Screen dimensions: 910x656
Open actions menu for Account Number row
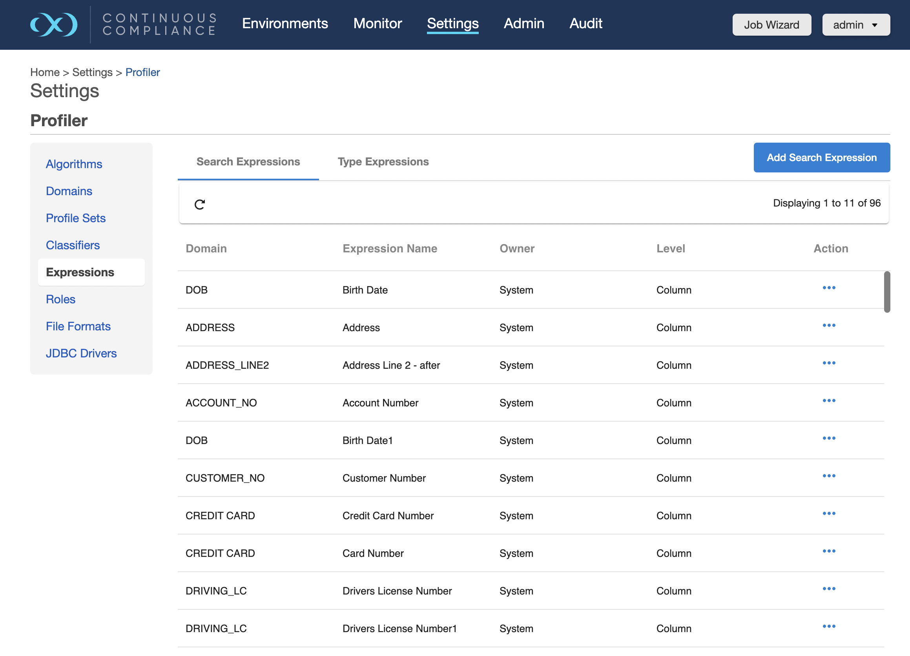tap(828, 401)
